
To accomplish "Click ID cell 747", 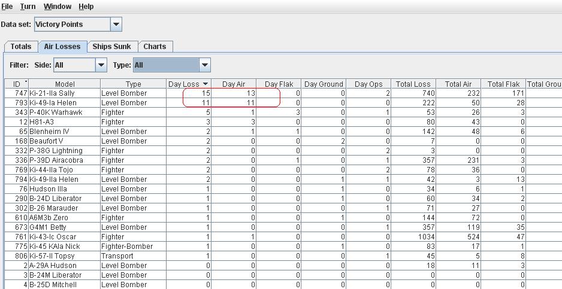I will (17, 93).
